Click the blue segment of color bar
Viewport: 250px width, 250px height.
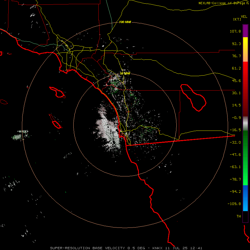click(x=245, y=198)
